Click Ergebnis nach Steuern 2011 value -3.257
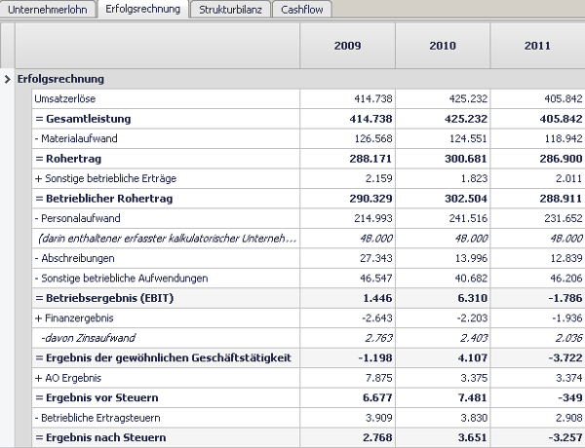This screenshot has width=585, height=448. (x=565, y=437)
